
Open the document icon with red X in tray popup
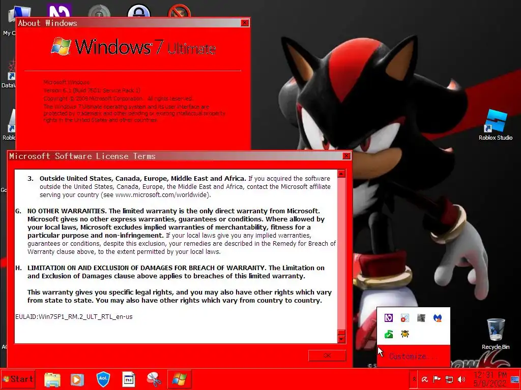pos(404,318)
